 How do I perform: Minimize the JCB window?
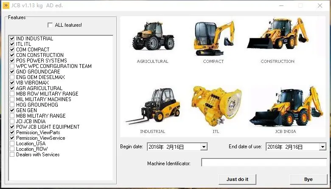[281, 6]
